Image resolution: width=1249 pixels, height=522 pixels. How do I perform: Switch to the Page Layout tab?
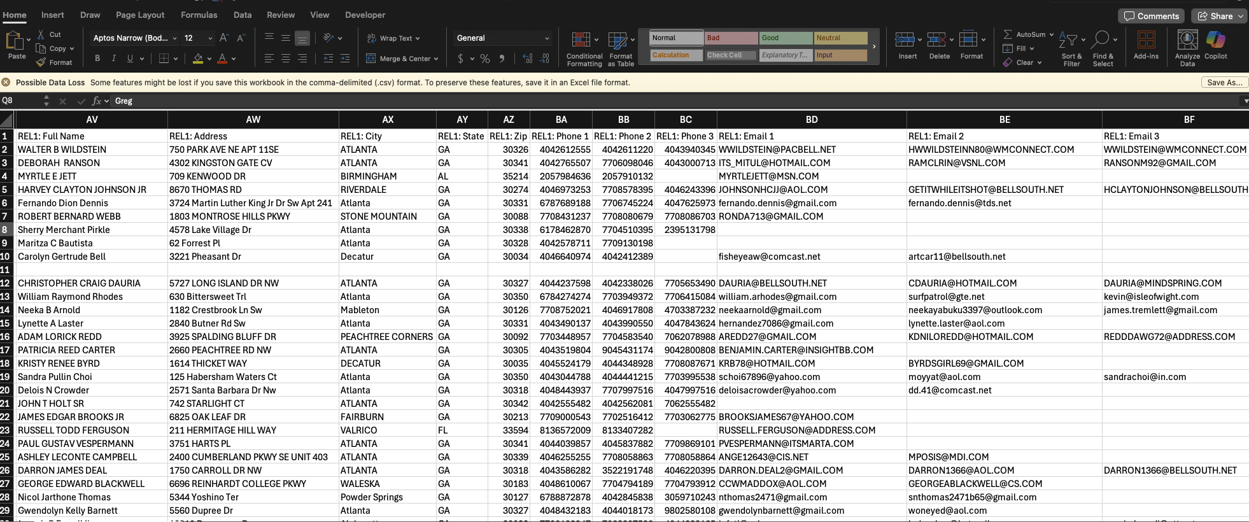pyautogui.click(x=140, y=15)
